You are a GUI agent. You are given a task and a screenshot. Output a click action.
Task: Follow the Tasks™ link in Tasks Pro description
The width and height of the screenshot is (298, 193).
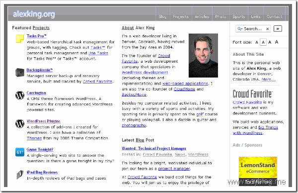pos(98,47)
